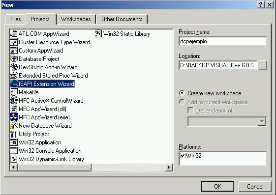Open the Other Documents tab
The image size is (276, 195).
tap(122, 19)
